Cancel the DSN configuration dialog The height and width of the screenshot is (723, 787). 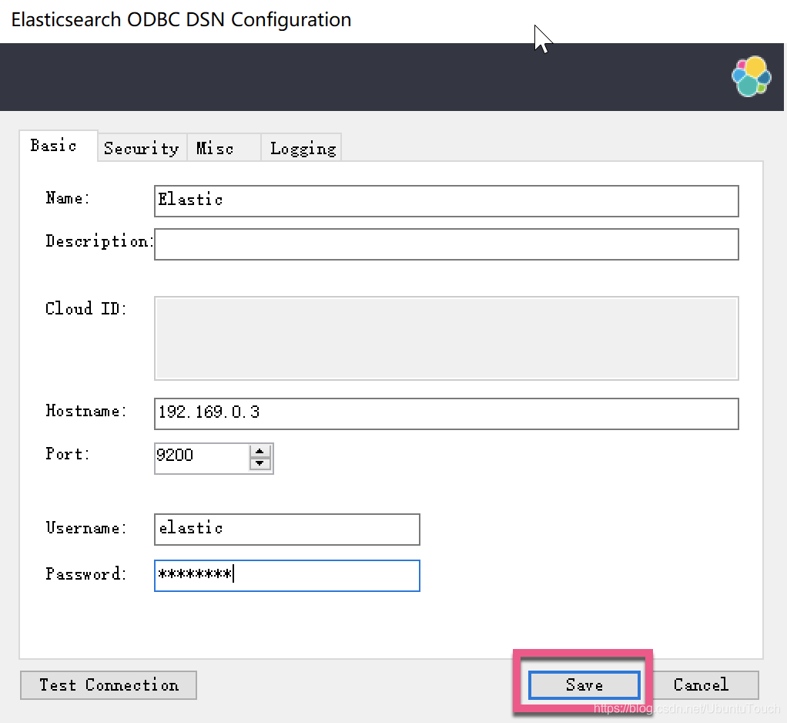click(x=701, y=684)
